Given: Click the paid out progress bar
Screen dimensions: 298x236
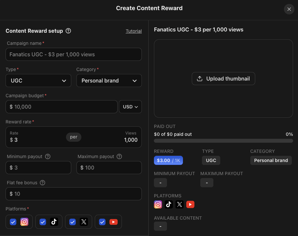Looking at the screenshot, I should tap(223, 140).
